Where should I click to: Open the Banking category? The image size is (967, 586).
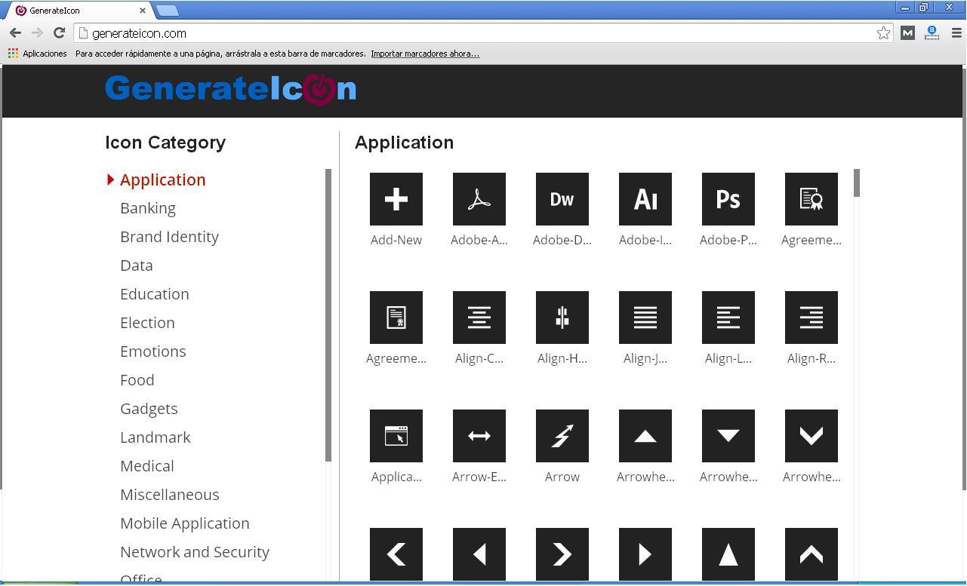(x=148, y=208)
